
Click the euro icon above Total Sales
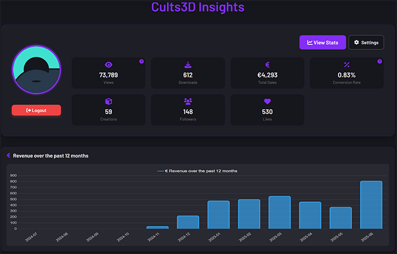(x=267, y=65)
